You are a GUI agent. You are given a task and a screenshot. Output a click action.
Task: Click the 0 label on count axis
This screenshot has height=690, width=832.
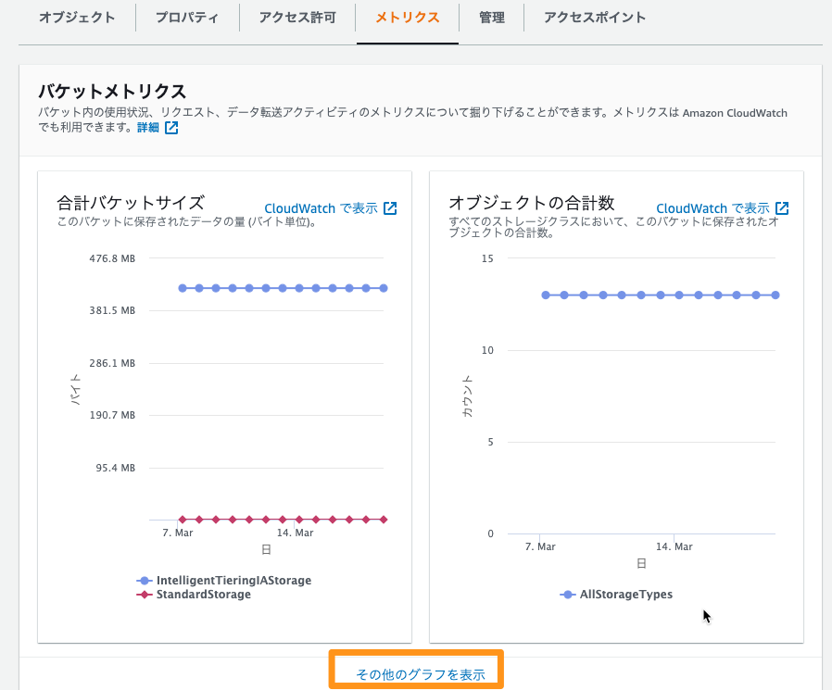pyautogui.click(x=490, y=534)
